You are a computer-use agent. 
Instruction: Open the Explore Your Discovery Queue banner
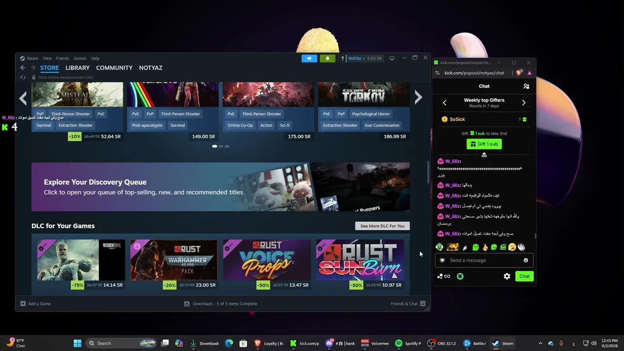click(x=221, y=187)
